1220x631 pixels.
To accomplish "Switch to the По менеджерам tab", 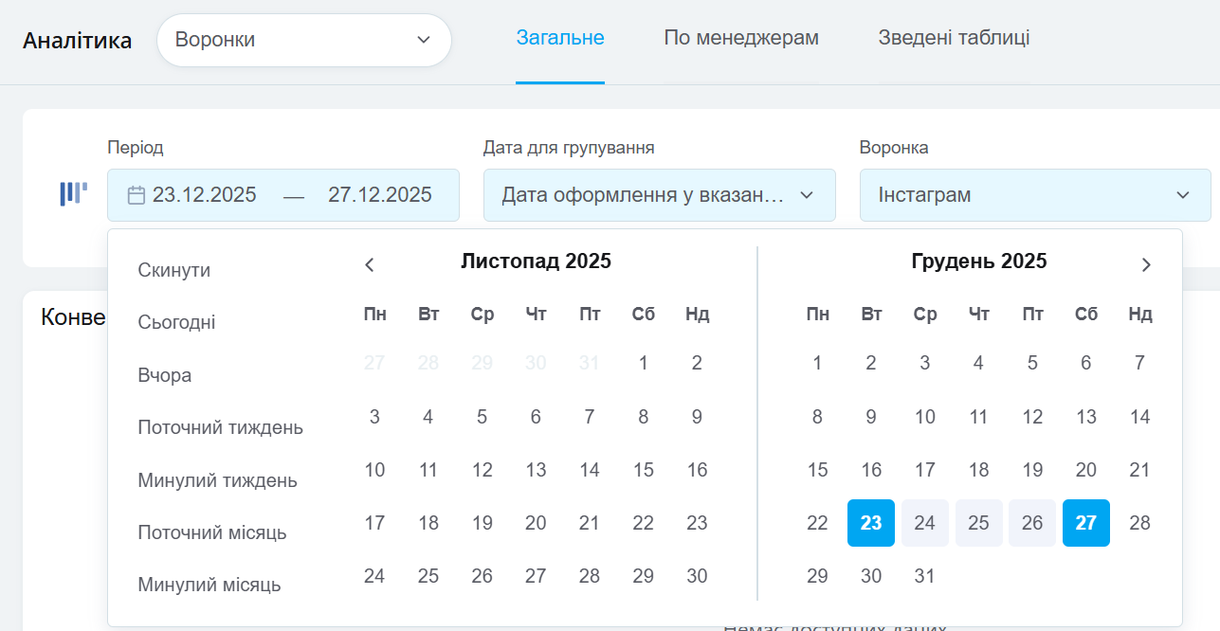I will [x=741, y=38].
